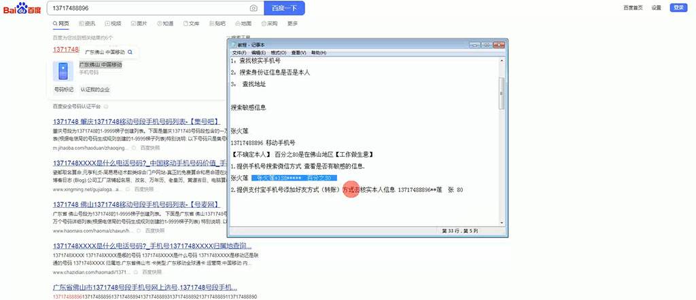Open the 图片 tab
The height and width of the screenshot is (300, 696).
[x=139, y=24]
